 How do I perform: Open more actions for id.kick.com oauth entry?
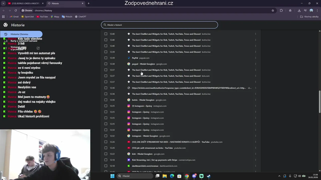(256, 88)
